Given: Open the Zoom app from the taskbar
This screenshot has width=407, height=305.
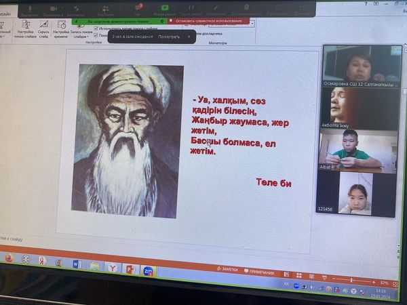Looking at the screenshot, I should pyautogui.click(x=147, y=270).
